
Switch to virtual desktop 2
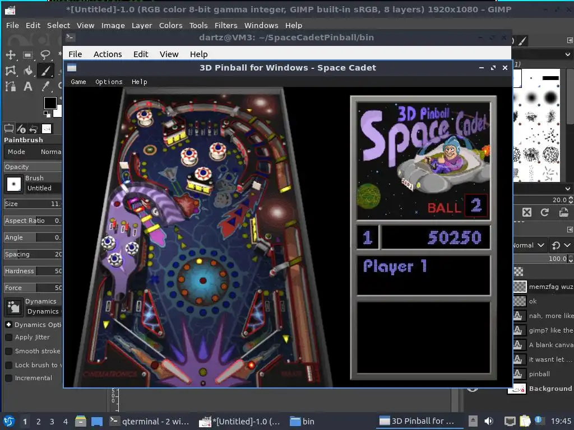tap(39, 422)
